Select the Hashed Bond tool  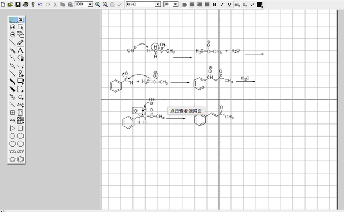click(x=13, y=66)
